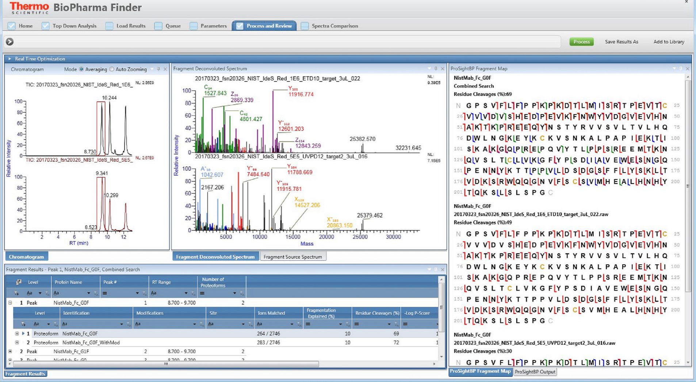Image resolution: width=696 pixels, height=382 pixels.
Task: Clear the Modifications column filter
Action: pos(202,324)
